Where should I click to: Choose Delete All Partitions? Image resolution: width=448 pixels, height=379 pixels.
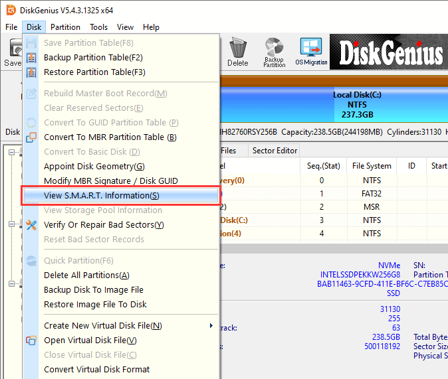(x=86, y=275)
